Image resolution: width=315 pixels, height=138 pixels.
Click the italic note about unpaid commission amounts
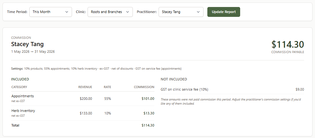[231, 101]
